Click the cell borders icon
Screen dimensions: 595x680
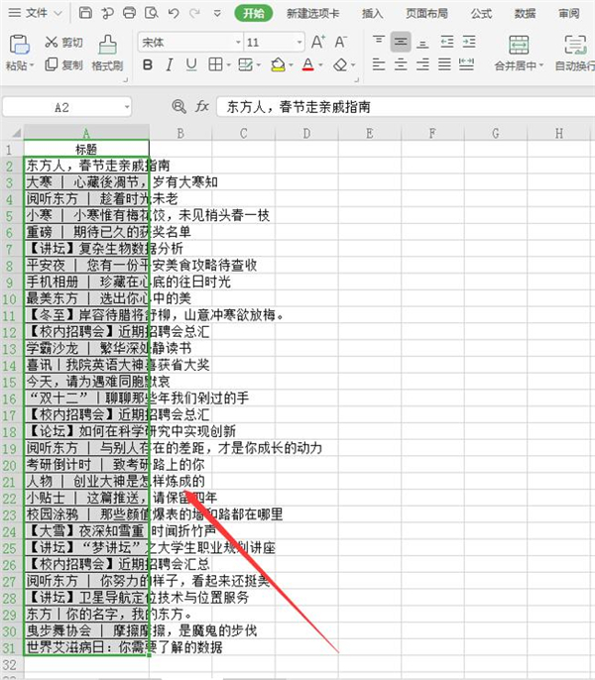(x=215, y=65)
